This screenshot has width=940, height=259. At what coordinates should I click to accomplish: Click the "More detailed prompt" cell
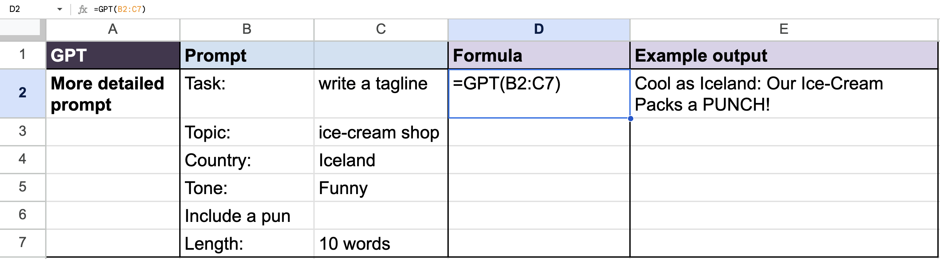tap(113, 94)
